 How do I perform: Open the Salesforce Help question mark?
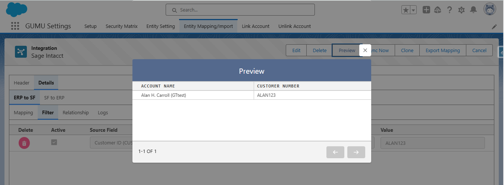pos(450,10)
